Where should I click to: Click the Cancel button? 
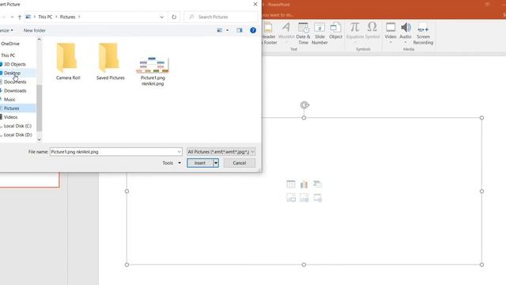click(x=240, y=163)
